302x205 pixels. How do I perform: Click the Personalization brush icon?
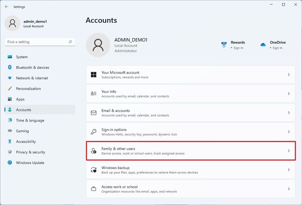coord(9,89)
